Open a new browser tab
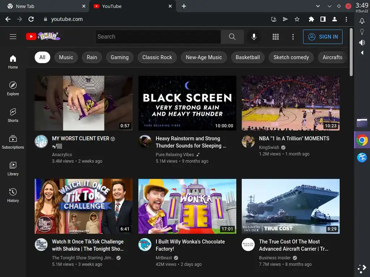 pos(184,6)
